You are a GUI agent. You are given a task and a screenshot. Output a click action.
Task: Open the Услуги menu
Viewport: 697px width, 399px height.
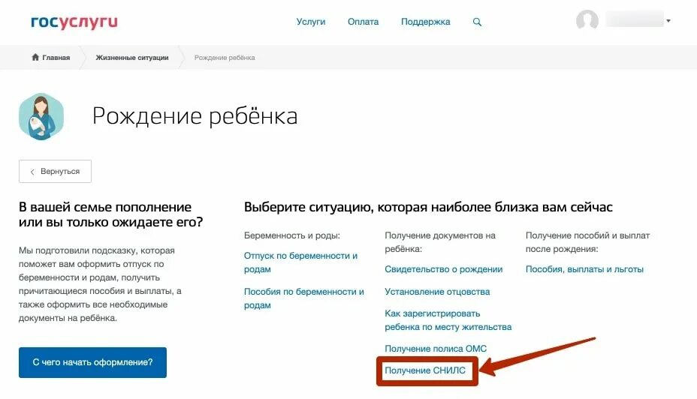[311, 22]
